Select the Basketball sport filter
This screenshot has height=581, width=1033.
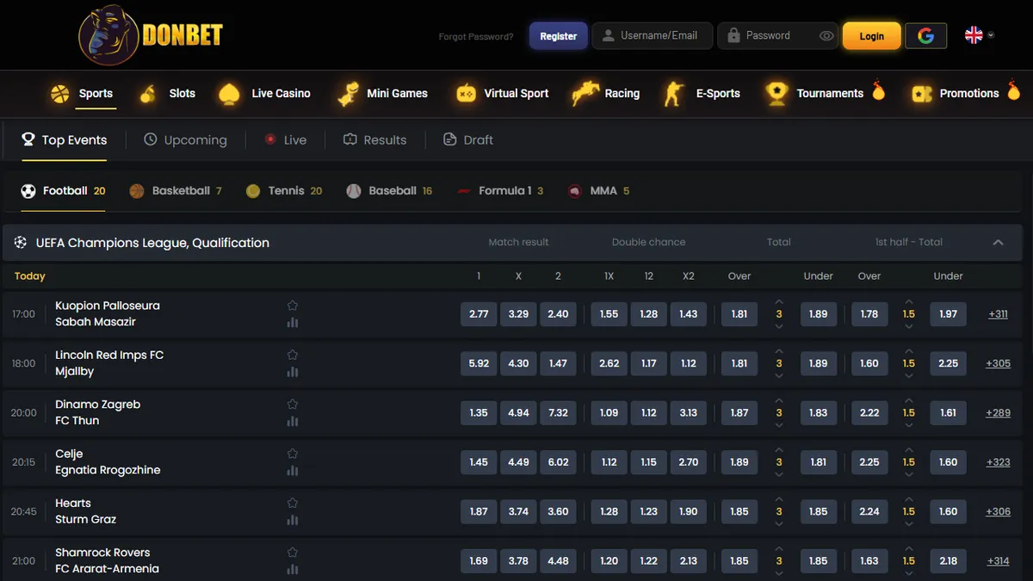pyautogui.click(x=176, y=191)
